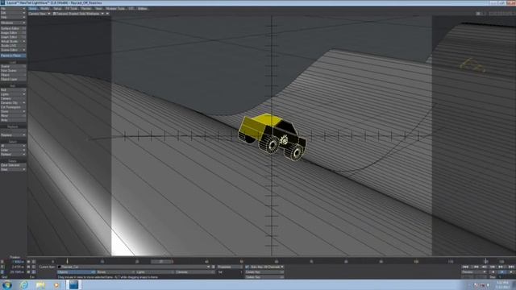The width and height of the screenshot is (516, 290).
Task: Expand the Windows dropdown
Action: pos(13,23)
